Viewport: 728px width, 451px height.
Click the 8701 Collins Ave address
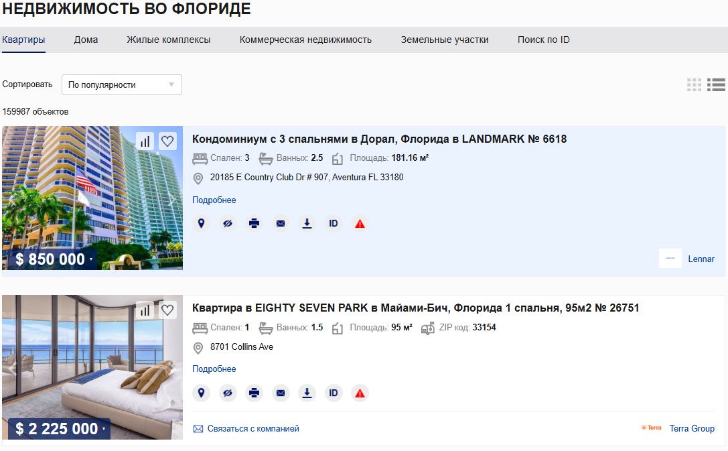tap(241, 347)
